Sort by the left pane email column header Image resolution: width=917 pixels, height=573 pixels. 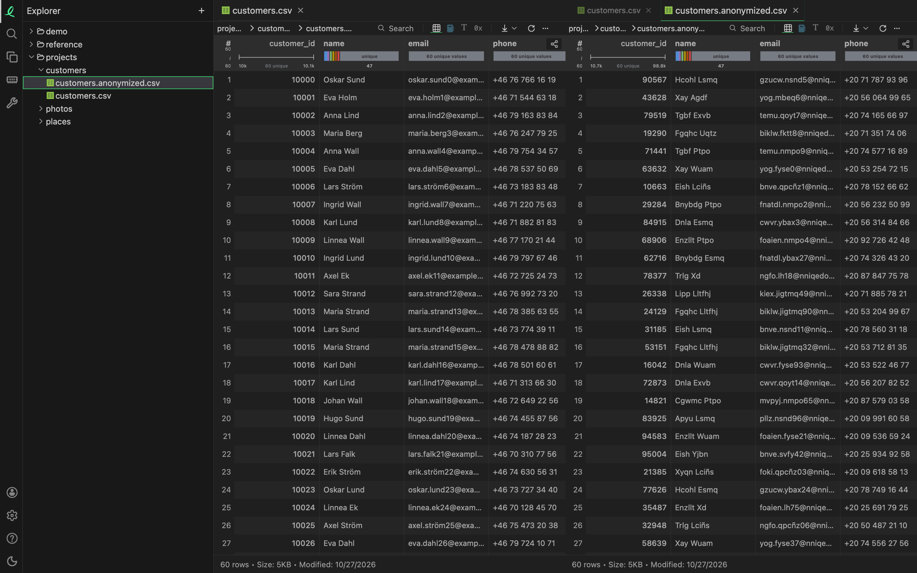[x=418, y=44]
